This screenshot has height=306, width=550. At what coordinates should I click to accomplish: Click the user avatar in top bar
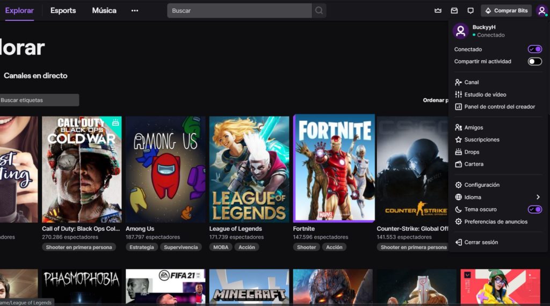[x=542, y=11]
